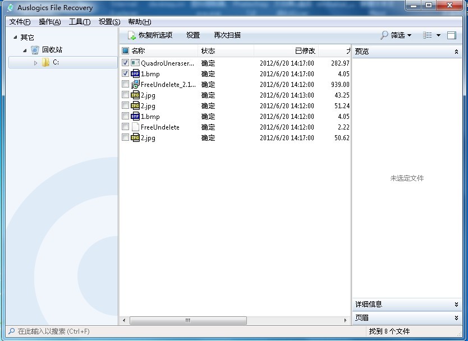Click the magnifier icon in the search bar
The width and height of the screenshot is (468, 341).
(x=11, y=331)
